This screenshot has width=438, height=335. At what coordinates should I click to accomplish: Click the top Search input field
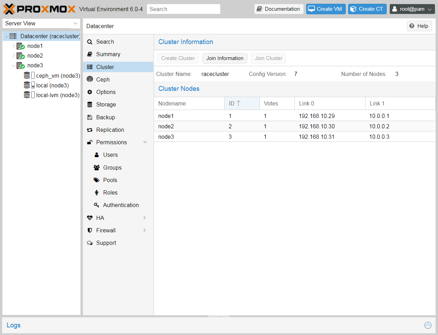[x=183, y=9]
